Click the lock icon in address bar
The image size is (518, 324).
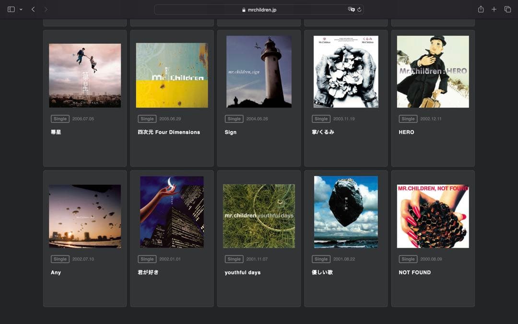point(244,10)
